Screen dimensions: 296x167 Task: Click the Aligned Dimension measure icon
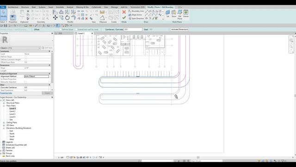click(102, 12)
